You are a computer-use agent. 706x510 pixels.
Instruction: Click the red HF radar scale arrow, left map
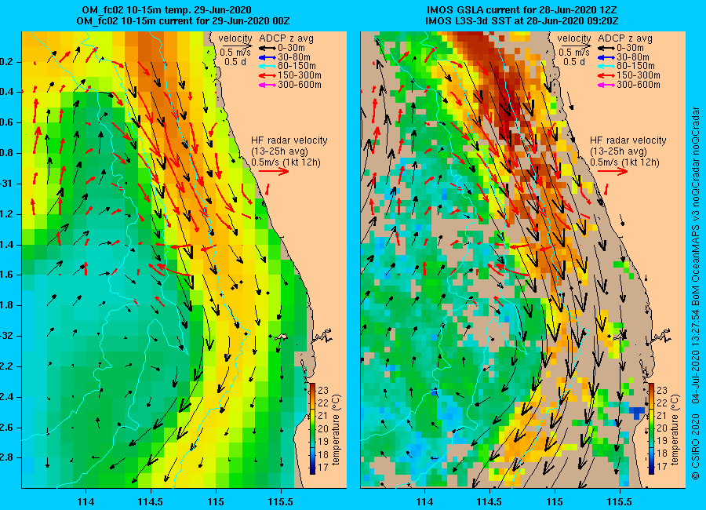tap(274, 171)
